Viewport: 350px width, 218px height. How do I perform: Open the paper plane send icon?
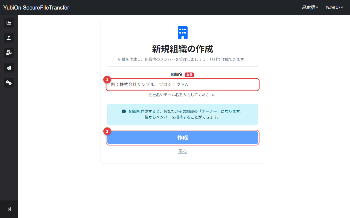(9, 68)
